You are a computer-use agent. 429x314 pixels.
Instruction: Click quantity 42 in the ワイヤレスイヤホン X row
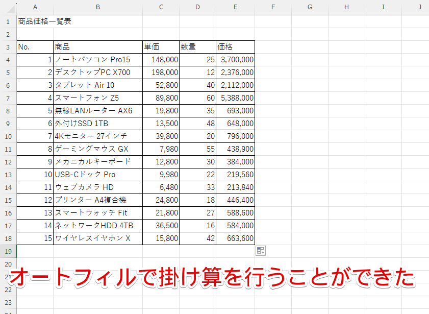coord(197,238)
